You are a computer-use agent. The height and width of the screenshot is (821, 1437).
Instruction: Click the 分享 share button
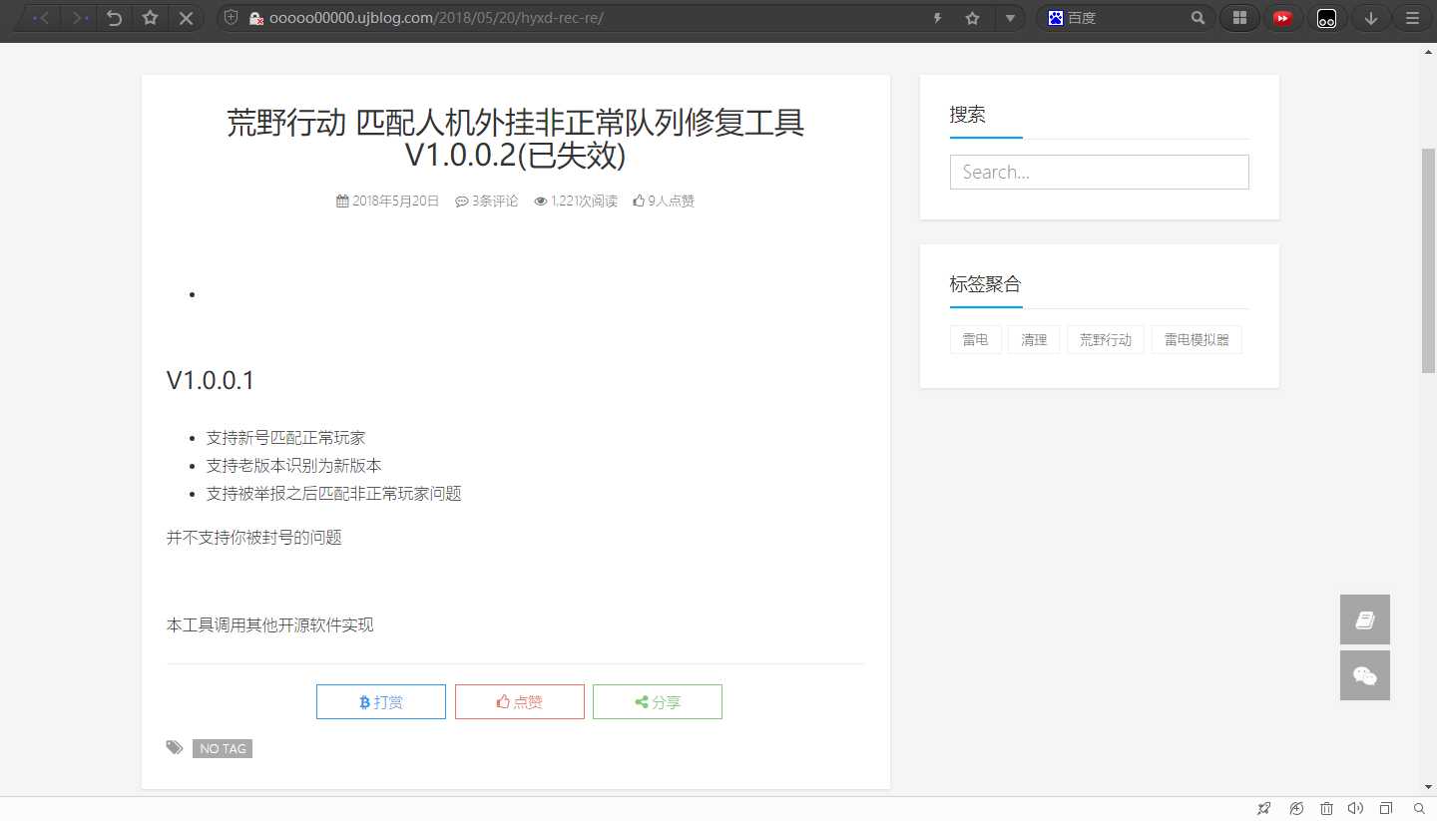[x=658, y=702]
